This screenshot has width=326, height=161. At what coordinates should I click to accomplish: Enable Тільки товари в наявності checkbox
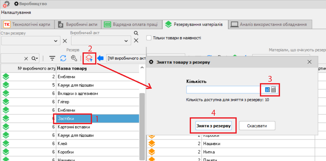click(x=149, y=38)
